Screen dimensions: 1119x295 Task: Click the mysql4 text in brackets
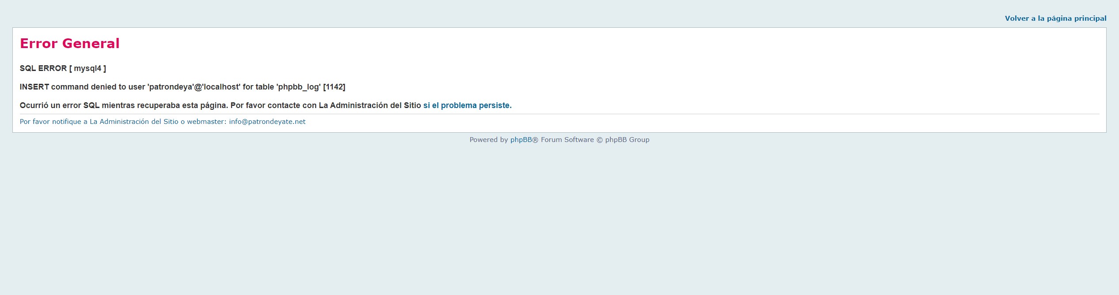point(88,68)
